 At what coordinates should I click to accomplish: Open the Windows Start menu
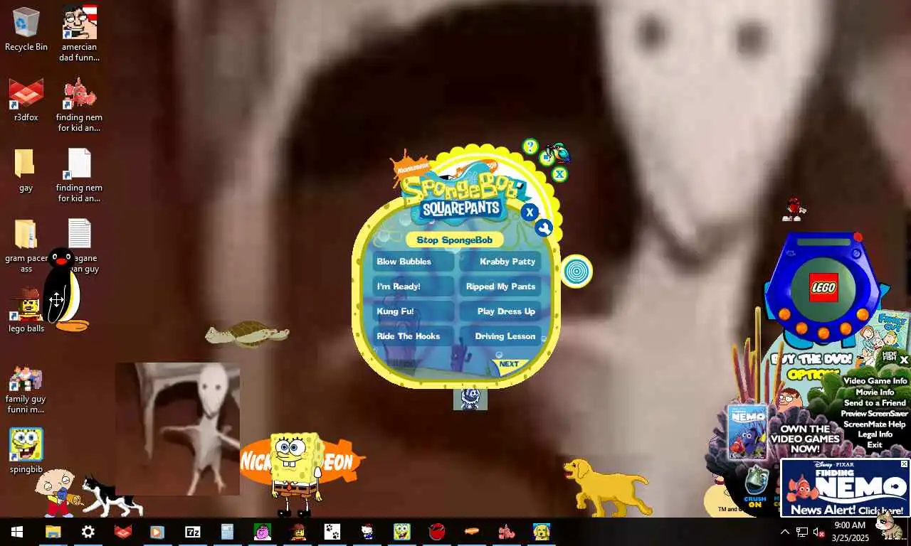pos(17,532)
